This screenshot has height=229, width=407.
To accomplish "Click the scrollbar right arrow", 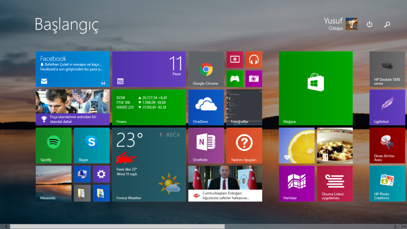I will coord(395,226).
